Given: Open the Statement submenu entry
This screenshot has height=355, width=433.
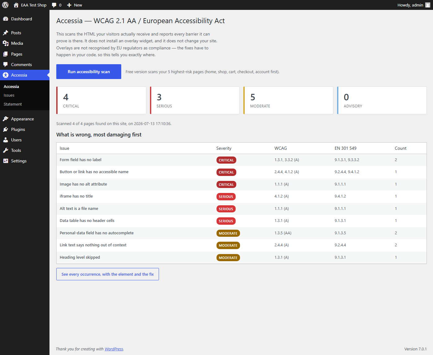Looking at the screenshot, I should pos(13,104).
